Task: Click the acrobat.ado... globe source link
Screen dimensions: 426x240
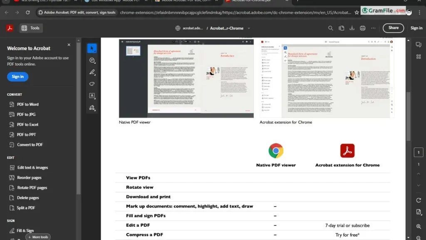Action: (x=189, y=28)
